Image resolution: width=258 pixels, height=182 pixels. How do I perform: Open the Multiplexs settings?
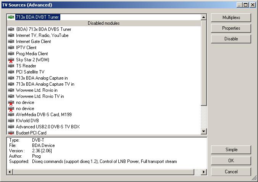(x=231, y=18)
